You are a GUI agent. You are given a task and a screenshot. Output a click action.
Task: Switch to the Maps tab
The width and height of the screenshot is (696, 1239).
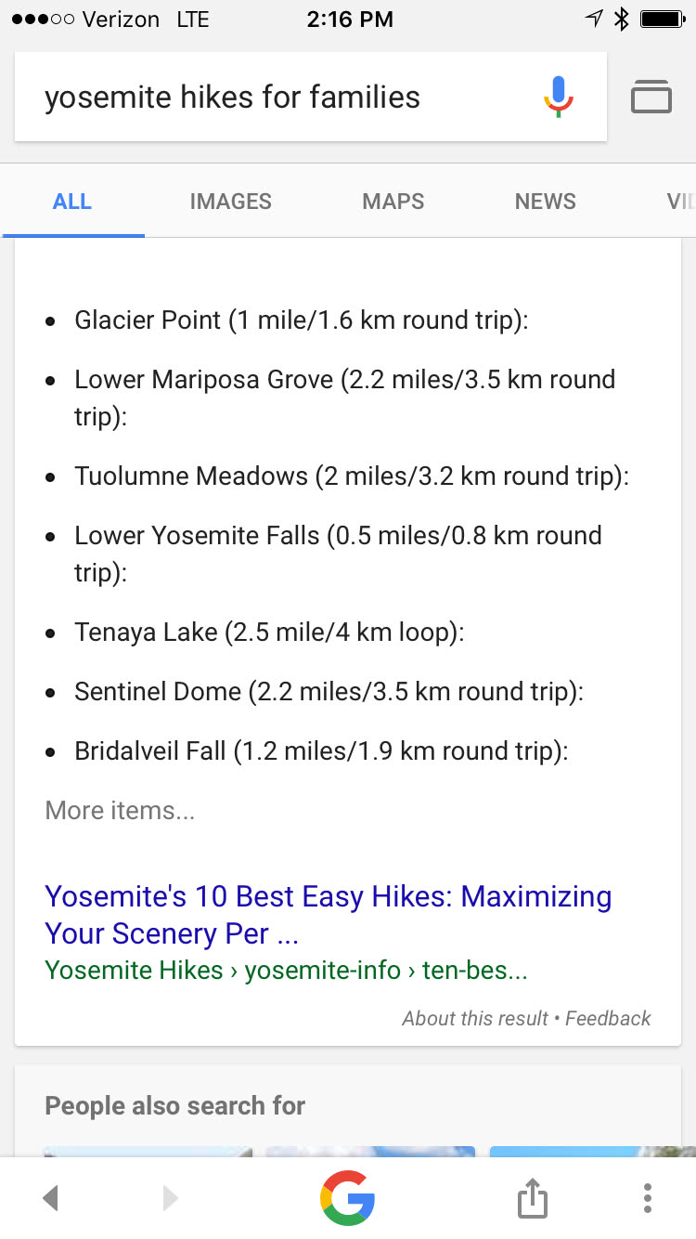393,202
